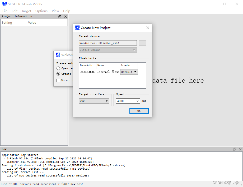Open the Target interface SWD dropdown
The height and width of the screenshot is (187, 243).
(x=94, y=101)
